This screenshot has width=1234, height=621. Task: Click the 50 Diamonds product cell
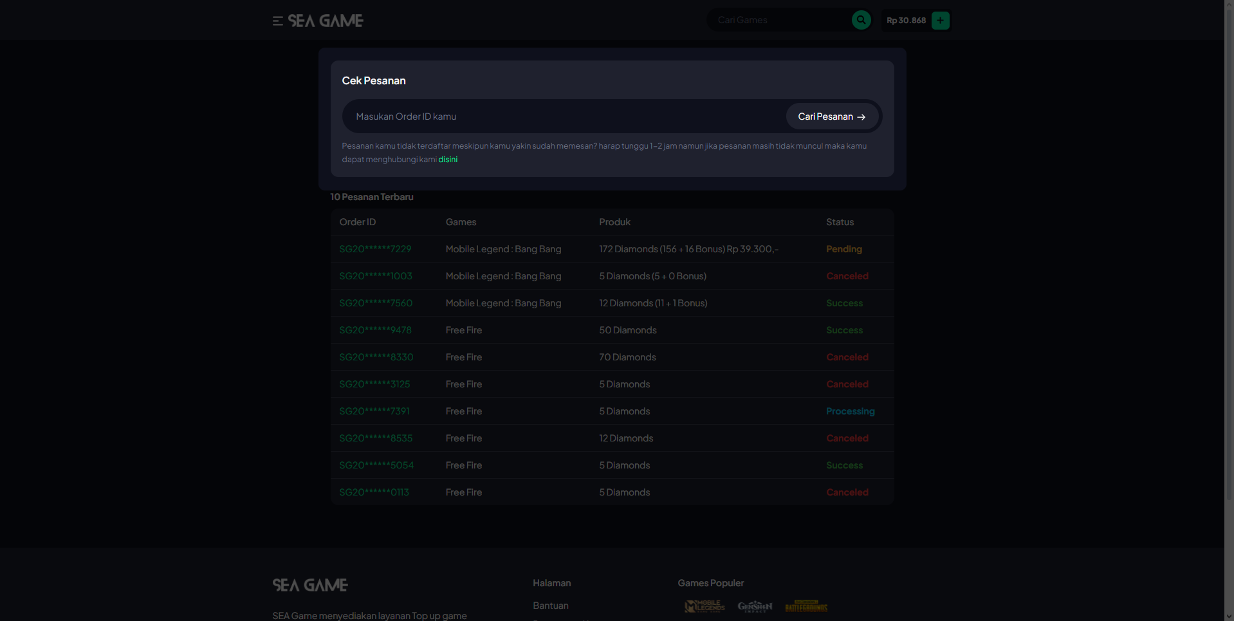point(627,330)
